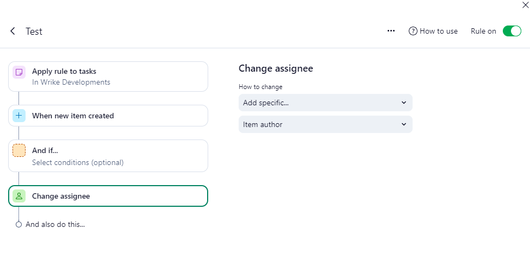Viewport: 530px width, 260px height.
Task: Open the How to use link
Action: coord(438,31)
